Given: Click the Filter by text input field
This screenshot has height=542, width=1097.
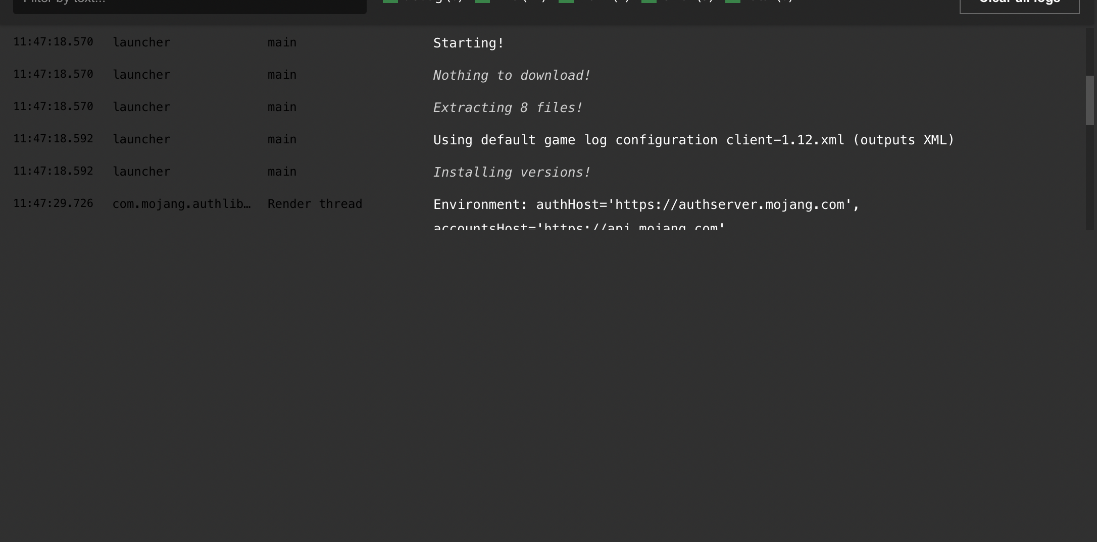Looking at the screenshot, I should (189, 4).
